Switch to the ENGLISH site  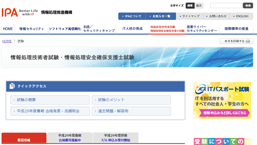tap(241, 16)
